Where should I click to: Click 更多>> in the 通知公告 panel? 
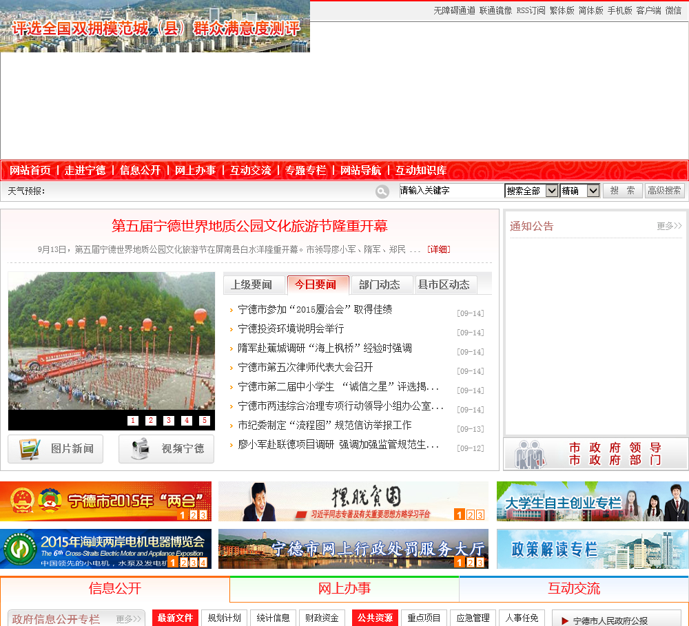[x=669, y=226]
